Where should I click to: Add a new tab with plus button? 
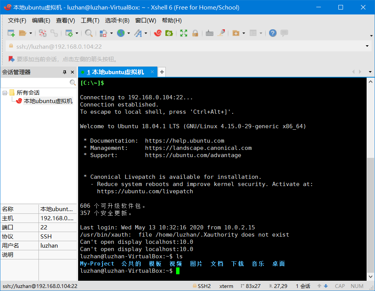pos(162,72)
